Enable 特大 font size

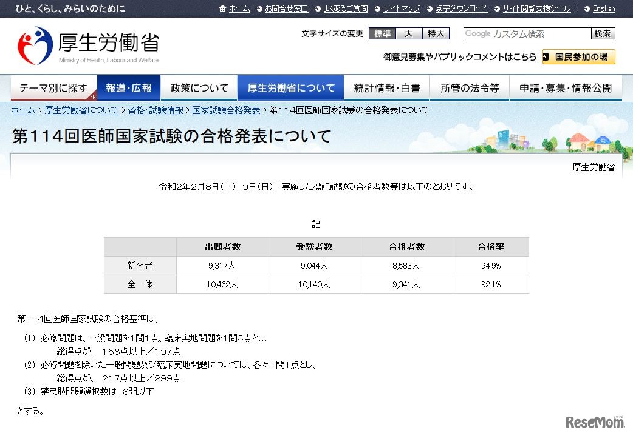(435, 34)
